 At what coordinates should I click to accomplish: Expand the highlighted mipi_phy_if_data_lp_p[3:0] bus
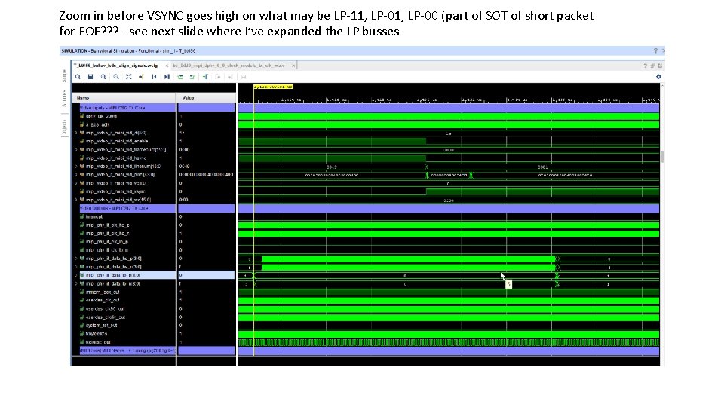coord(76,275)
